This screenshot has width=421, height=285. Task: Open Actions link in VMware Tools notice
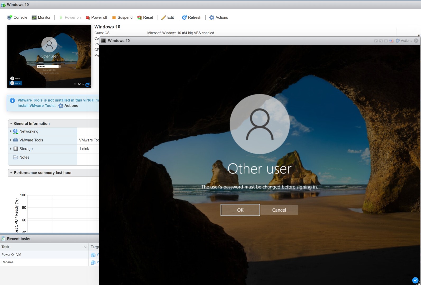tap(68, 106)
